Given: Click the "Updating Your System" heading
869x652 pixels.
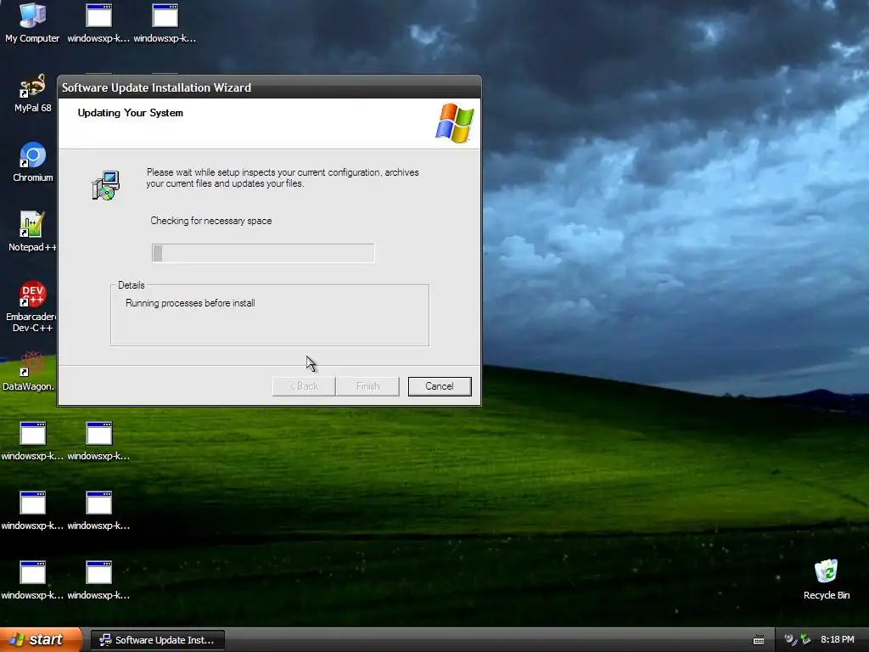Looking at the screenshot, I should tap(130, 113).
